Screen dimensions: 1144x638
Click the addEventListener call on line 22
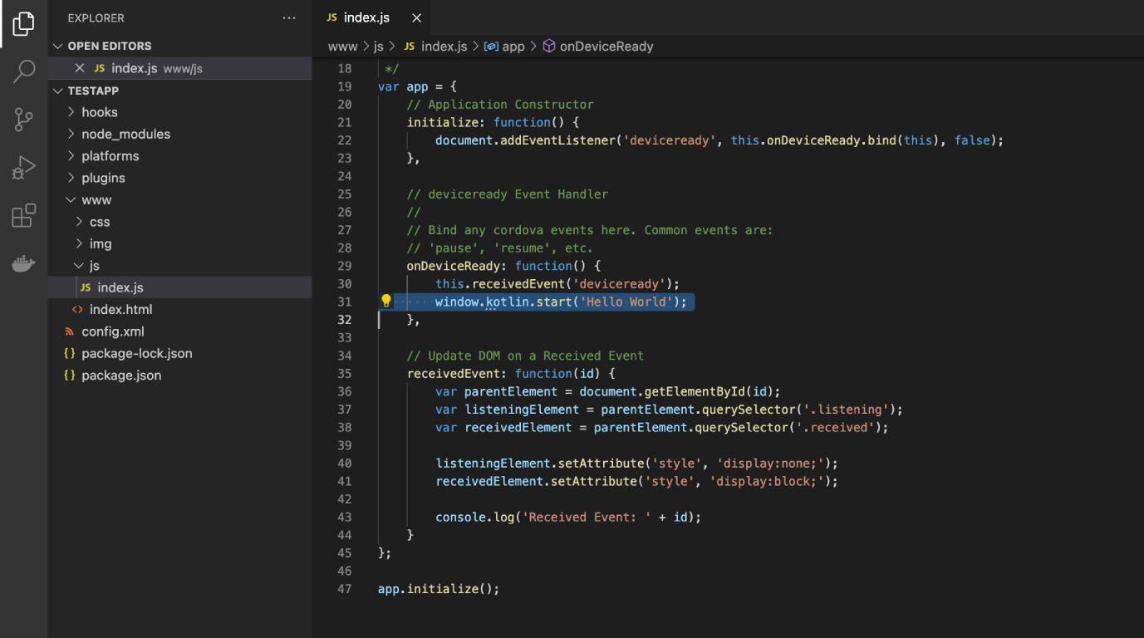[x=557, y=140]
